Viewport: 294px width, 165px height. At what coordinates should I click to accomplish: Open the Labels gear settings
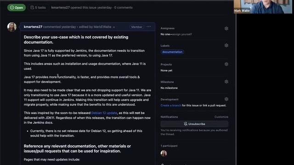coord(226,45)
